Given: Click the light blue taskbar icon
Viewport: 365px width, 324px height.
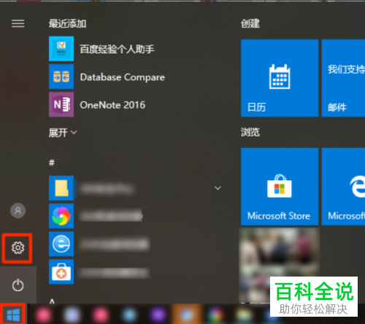Looking at the screenshot, I should (129, 315).
